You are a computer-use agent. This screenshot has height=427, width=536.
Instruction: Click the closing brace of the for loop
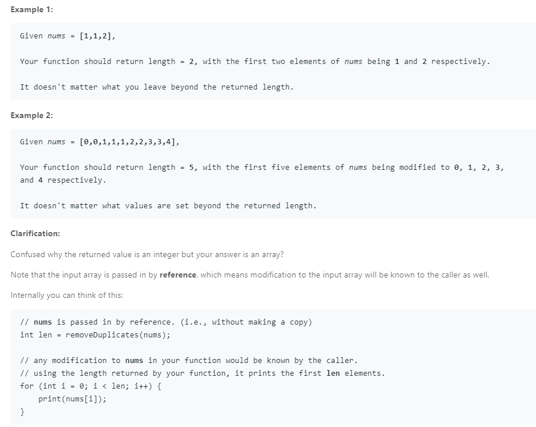pyautogui.click(x=22, y=412)
